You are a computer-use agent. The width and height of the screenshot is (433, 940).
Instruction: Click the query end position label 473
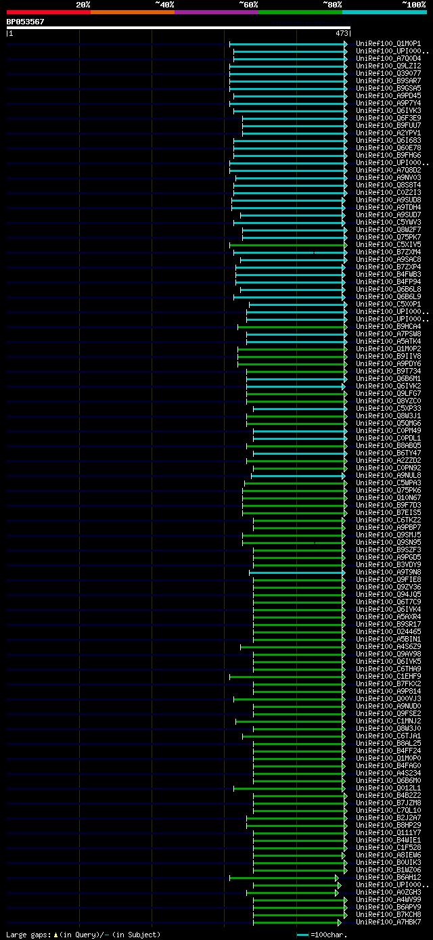point(342,33)
